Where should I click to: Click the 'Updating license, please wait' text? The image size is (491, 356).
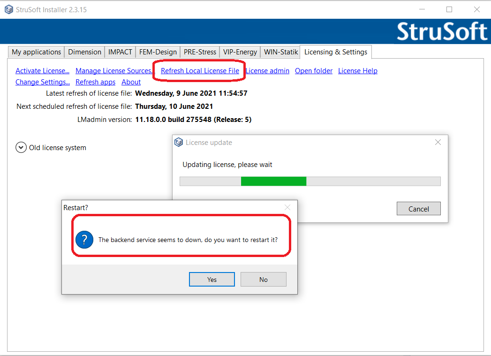[227, 165]
